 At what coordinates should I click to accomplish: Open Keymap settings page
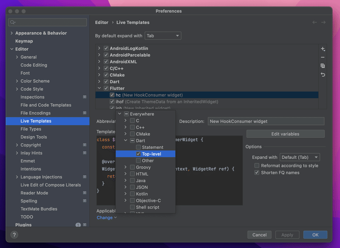coord(24,41)
